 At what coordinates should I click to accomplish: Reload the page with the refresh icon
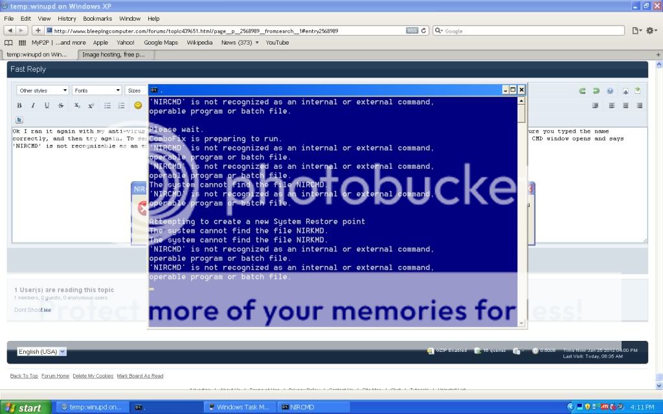tap(424, 30)
